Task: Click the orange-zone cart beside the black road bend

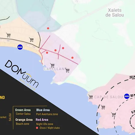Action: coord(31,40)
